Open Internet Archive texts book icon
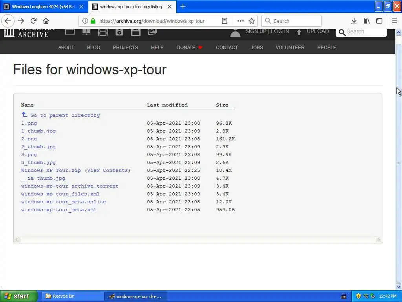 [x=86, y=32]
